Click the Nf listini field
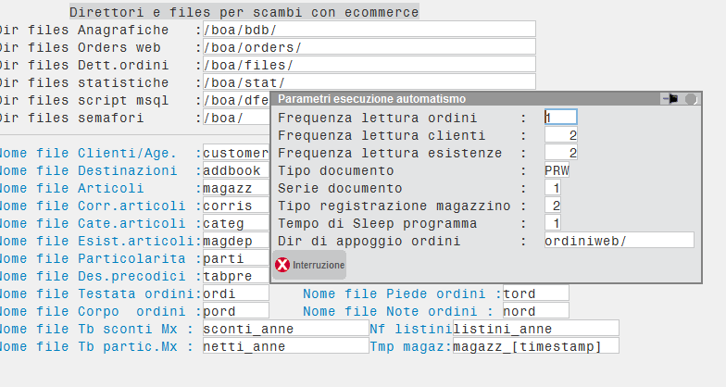 (535, 329)
